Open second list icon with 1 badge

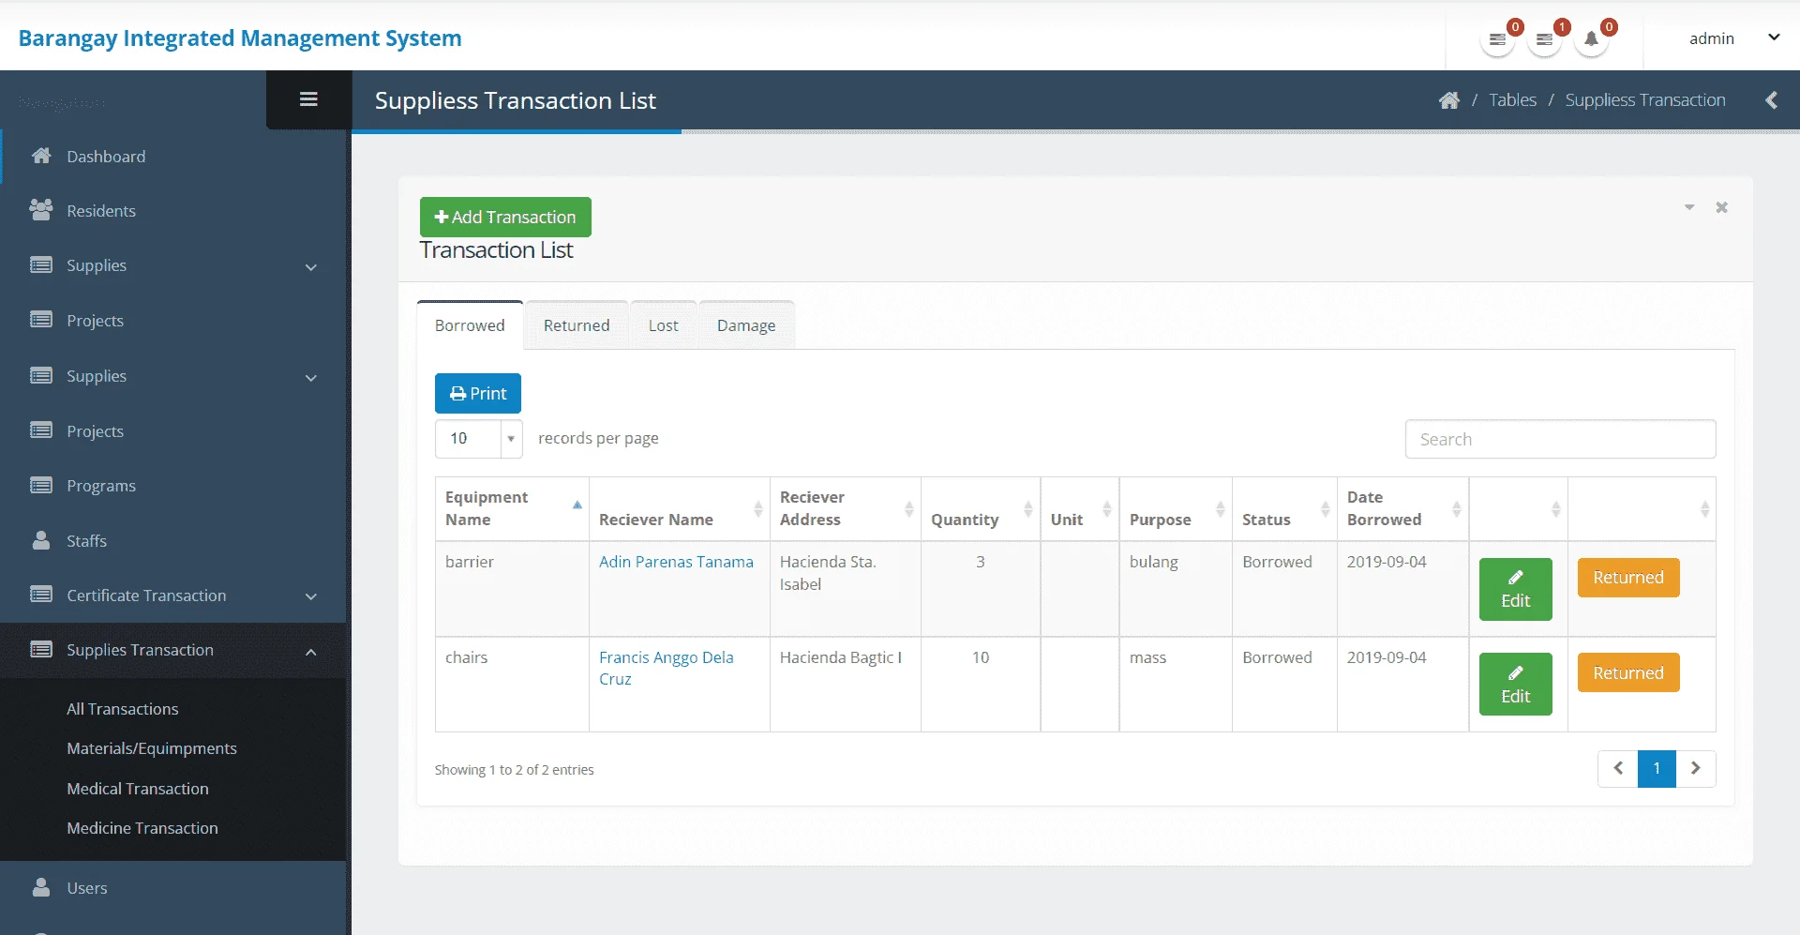pyautogui.click(x=1544, y=39)
